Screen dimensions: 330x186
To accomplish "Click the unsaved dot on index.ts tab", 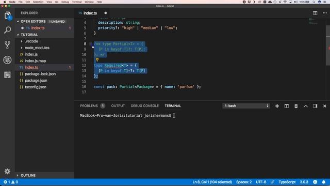I will tap(105, 13).
